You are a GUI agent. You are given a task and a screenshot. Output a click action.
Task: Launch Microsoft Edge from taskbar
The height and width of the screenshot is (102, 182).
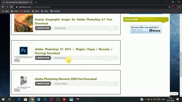(x=19, y=99)
